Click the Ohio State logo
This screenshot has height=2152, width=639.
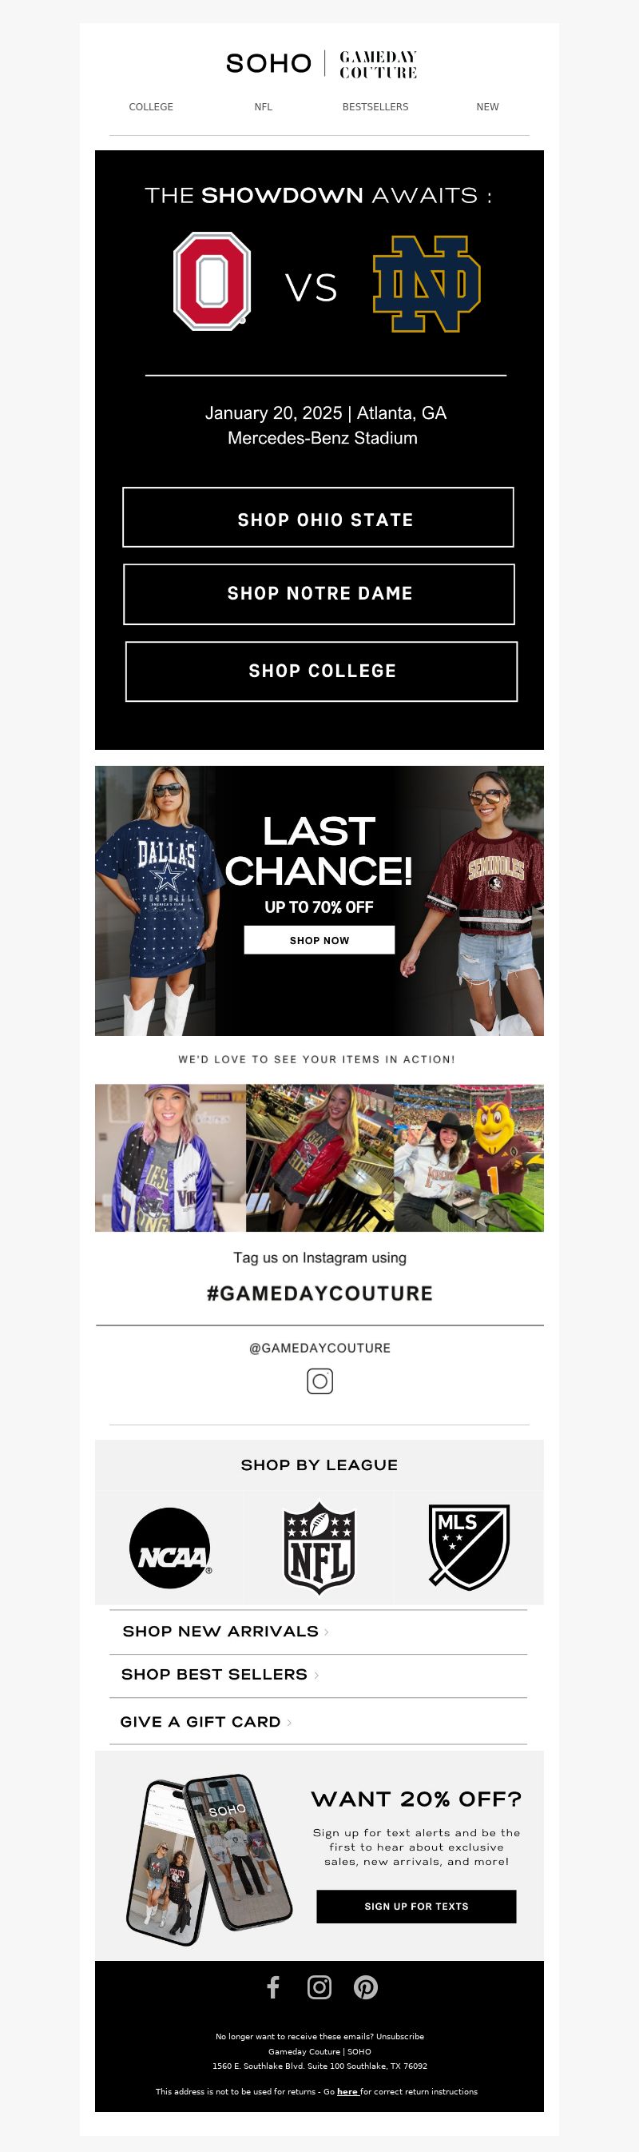(x=212, y=281)
